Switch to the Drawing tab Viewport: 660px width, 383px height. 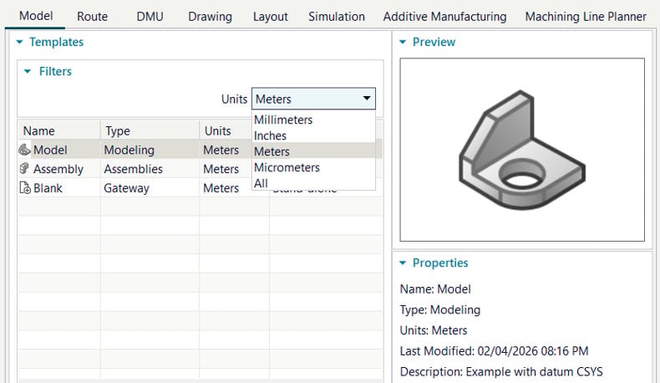[x=210, y=17]
